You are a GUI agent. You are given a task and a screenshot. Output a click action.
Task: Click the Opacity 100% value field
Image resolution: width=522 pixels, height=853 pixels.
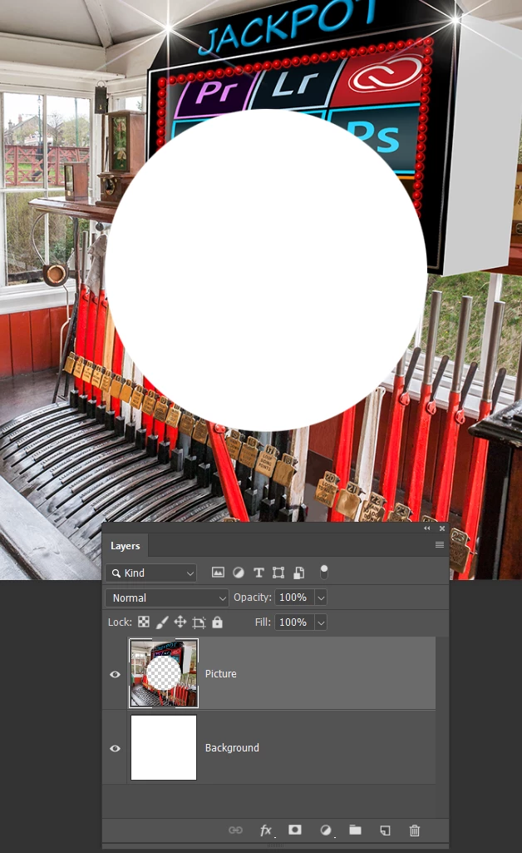[x=294, y=598]
